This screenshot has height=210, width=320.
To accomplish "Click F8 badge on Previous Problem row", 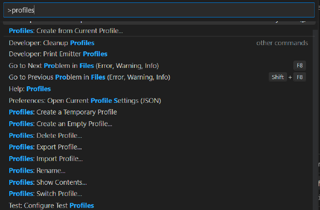I will [300, 77].
